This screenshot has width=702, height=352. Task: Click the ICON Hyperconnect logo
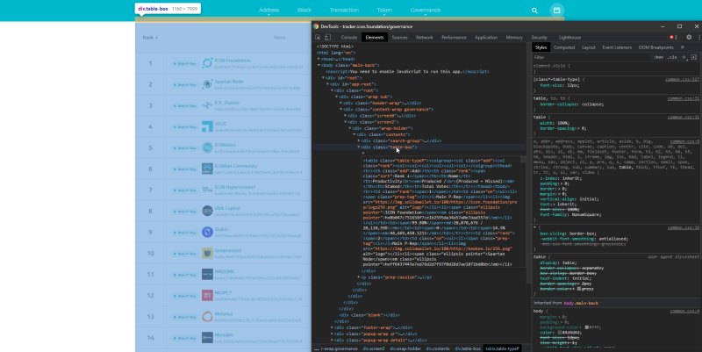[207, 190]
